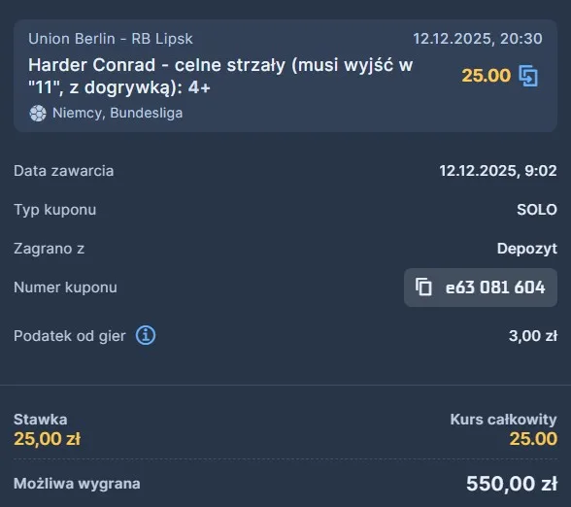The width and height of the screenshot is (571, 507).
Task: Click the Możliwa wygrana label
Action: [77, 484]
